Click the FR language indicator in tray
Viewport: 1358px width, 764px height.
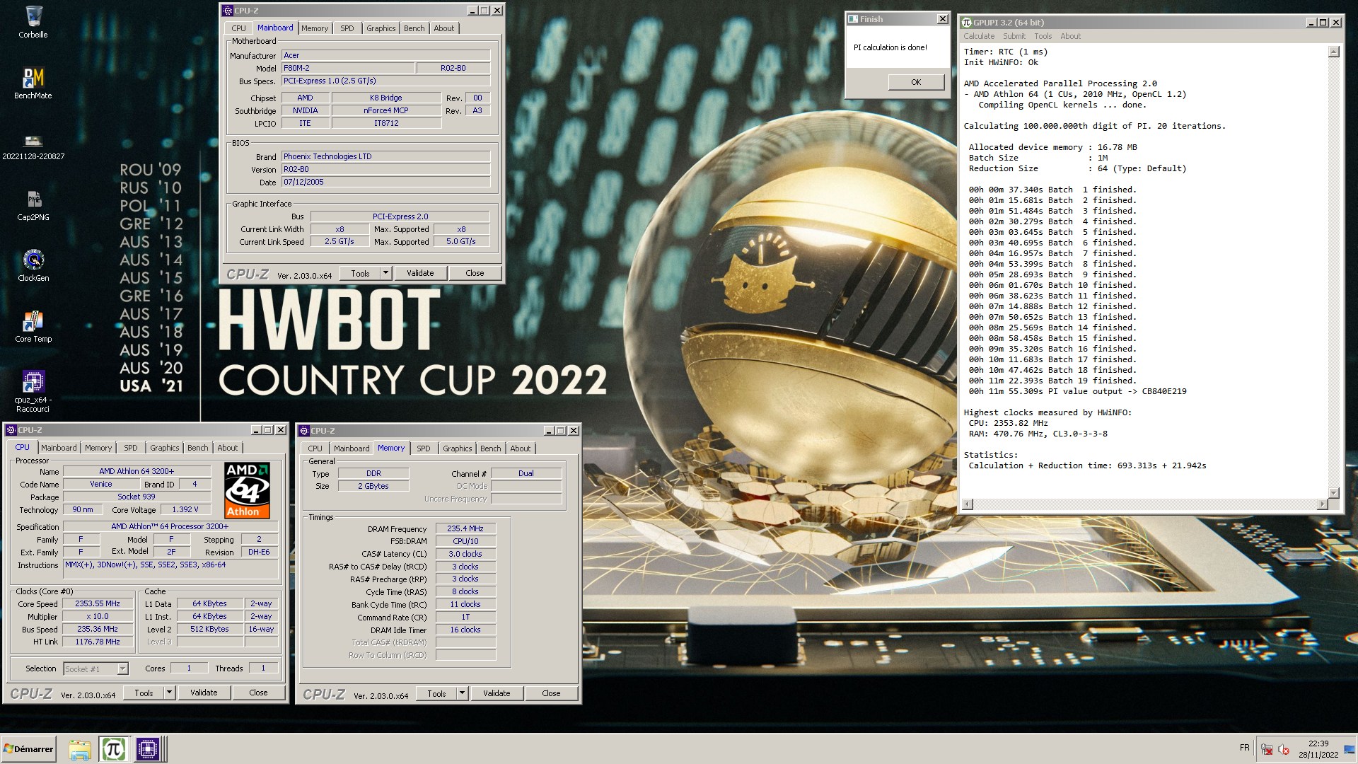tap(1244, 748)
